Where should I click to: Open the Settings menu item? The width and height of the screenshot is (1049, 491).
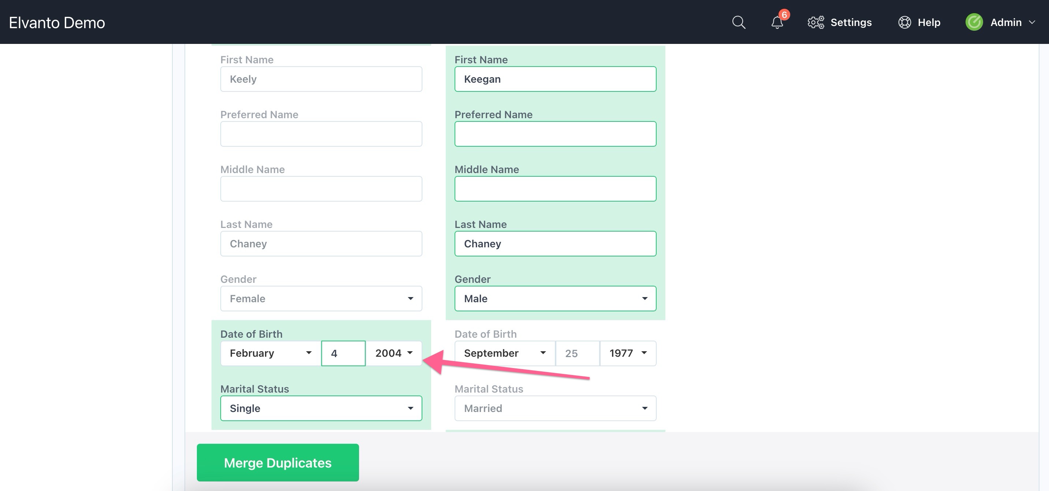[851, 22]
